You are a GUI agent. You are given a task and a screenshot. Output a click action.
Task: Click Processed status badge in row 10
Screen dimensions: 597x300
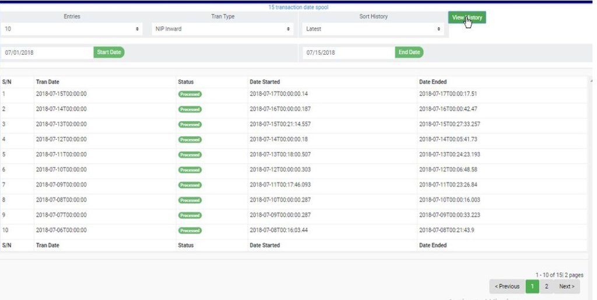coord(190,231)
